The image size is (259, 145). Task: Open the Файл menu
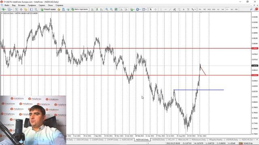coord(7,5)
